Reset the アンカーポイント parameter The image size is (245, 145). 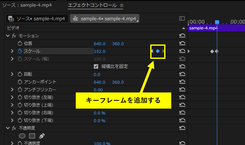click(182, 82)
